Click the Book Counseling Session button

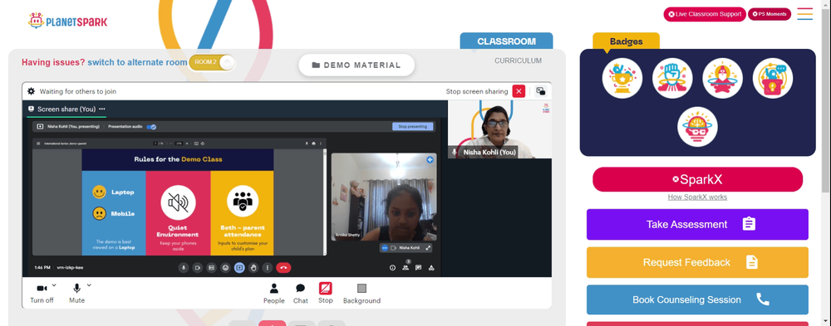pos(697,300)
